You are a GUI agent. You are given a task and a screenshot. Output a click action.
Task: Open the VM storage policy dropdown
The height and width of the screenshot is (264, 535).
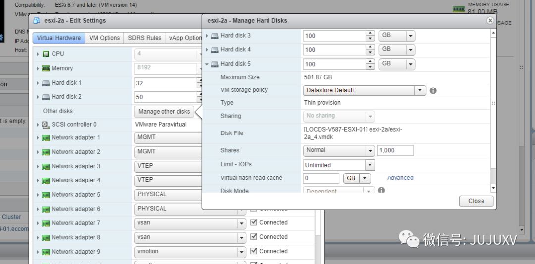coord(364,90)
